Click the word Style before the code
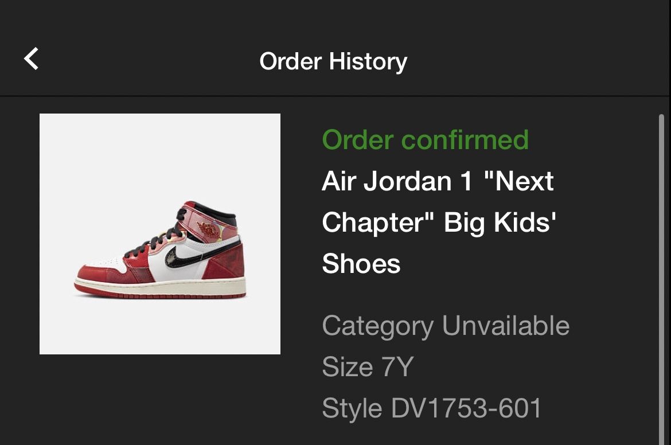The image size is (671, 445). (x=352, y=408)
